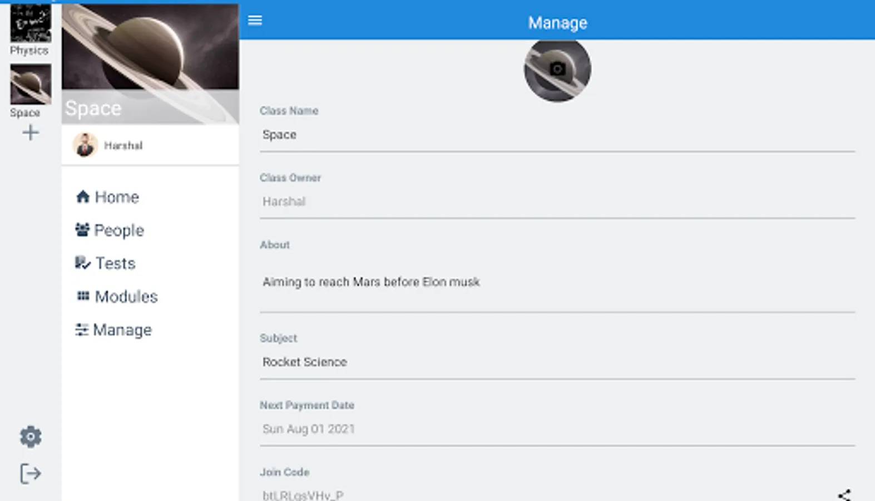
Task: Click the Manage page title
Action: [557, 23]
